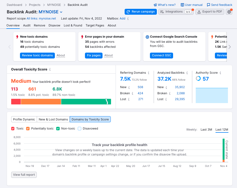Click the Send feedback chat icon
Image resolution: width=237 pixels, height=188 pixels.
click(x=209, y=5)
